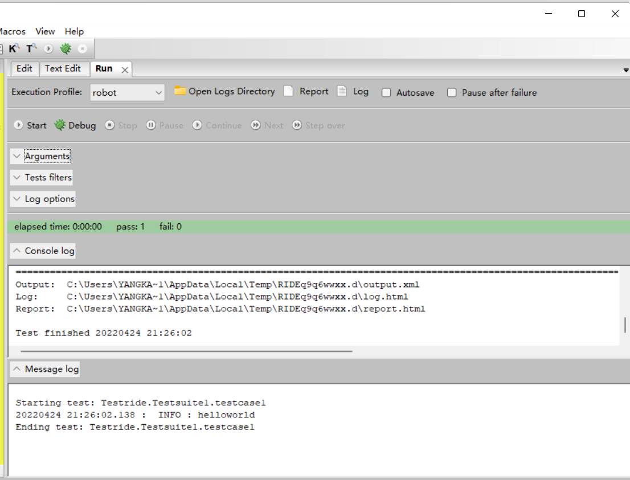Click the 'Starting test: Testride.Testsuite1.testcase1' line
This screenshot has width=630, height=480.
click(141, 403)
